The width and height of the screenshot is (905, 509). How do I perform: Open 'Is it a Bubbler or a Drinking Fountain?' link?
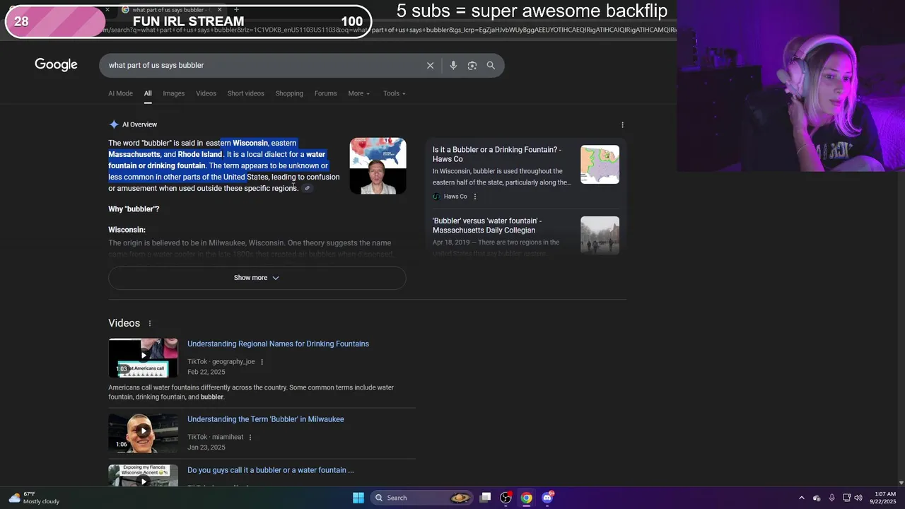(x=497, y=154)
